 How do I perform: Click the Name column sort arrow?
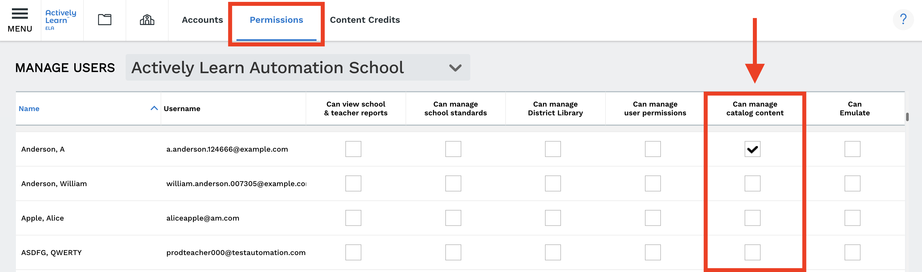154,108
